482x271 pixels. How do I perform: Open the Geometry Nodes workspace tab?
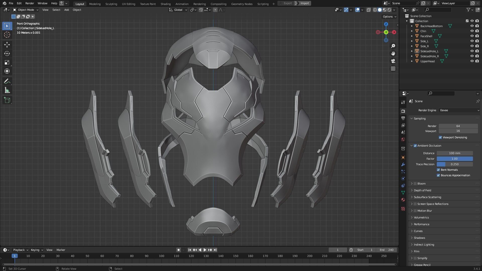tap(242, 4)
